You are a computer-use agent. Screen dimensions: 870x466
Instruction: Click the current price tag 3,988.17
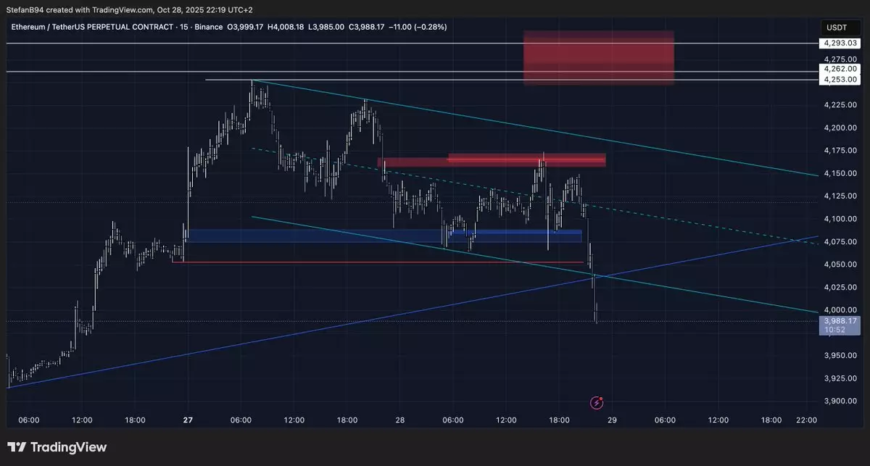840,321
